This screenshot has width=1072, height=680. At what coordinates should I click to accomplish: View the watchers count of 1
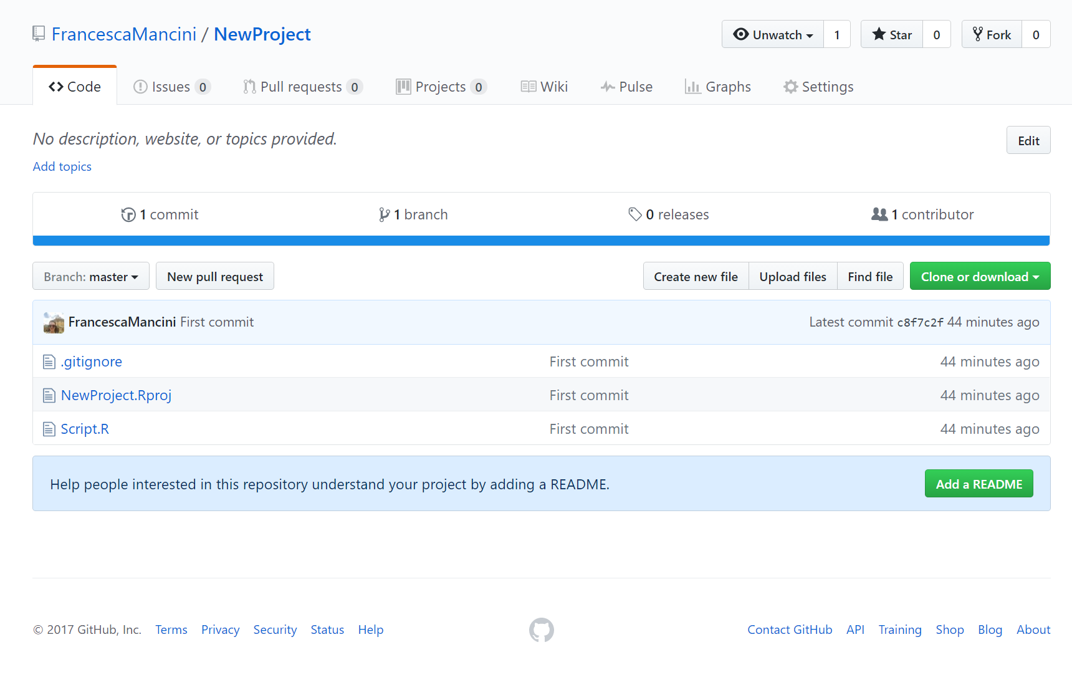pyautogui.click(x=837, y=34)
